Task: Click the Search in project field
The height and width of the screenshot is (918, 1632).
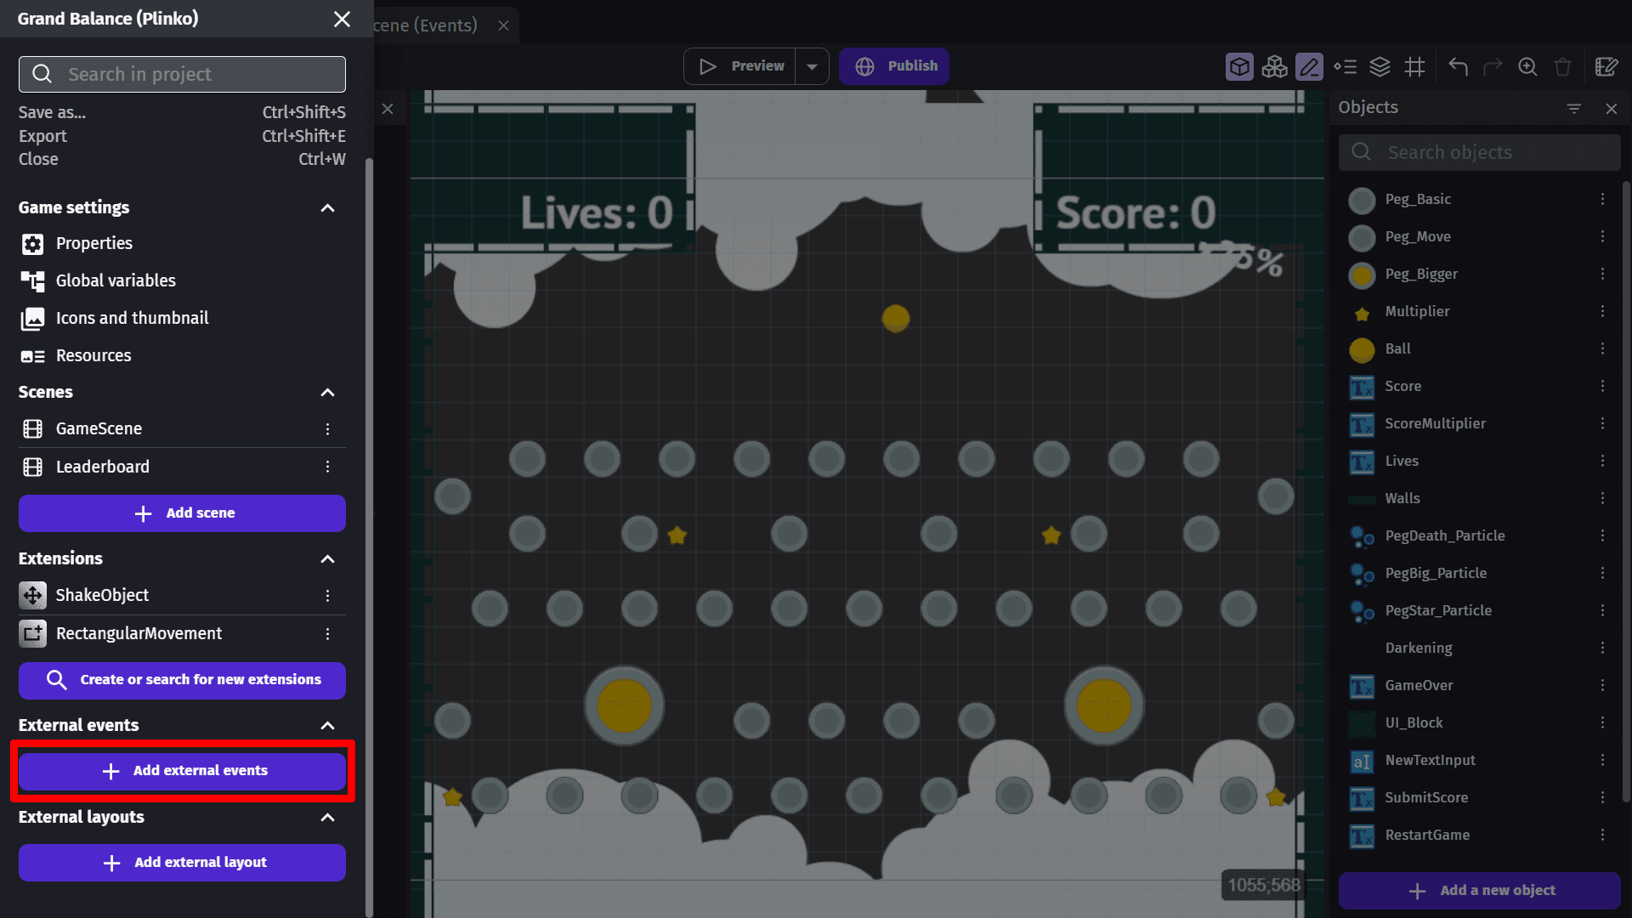Action: [182, 75]
